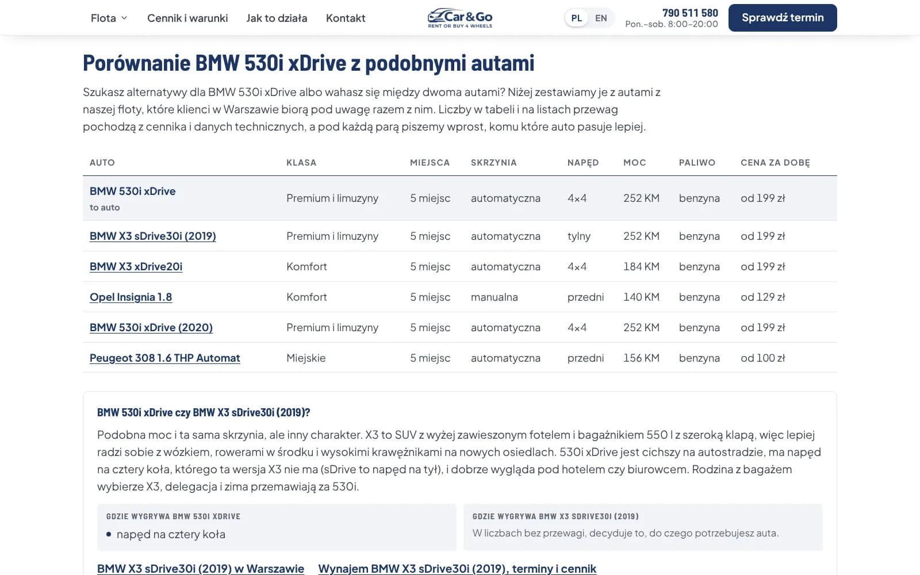Select the "manualna" gearbox cell

point(494,297)
